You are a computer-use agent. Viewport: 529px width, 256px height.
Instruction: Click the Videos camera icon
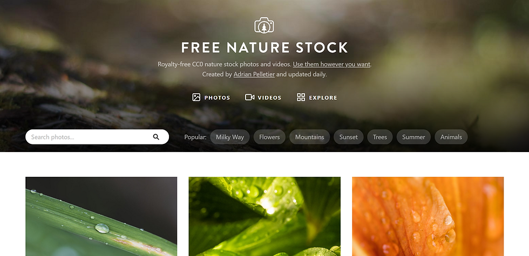click(x=249, y=98)
